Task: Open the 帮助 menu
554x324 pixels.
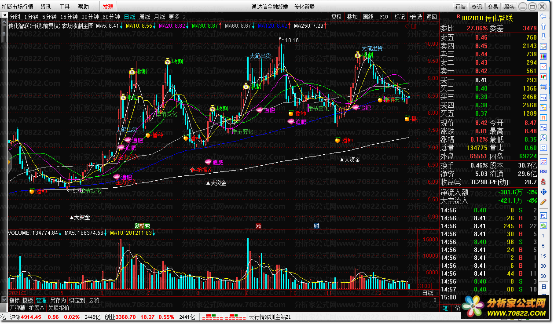Action: coord(83,7)
